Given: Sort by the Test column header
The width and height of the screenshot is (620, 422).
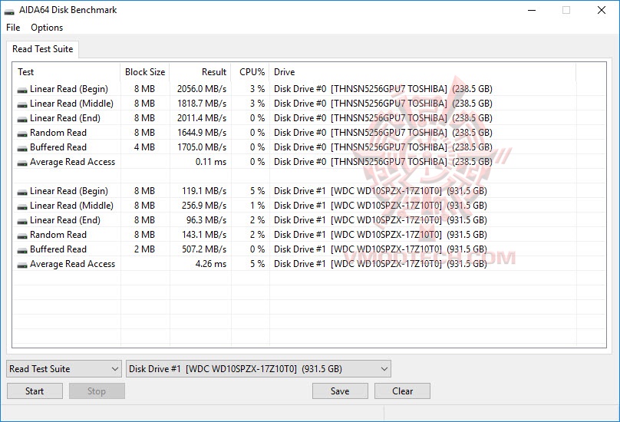Looking at the screenshot, I should click(x=67, y=72).
